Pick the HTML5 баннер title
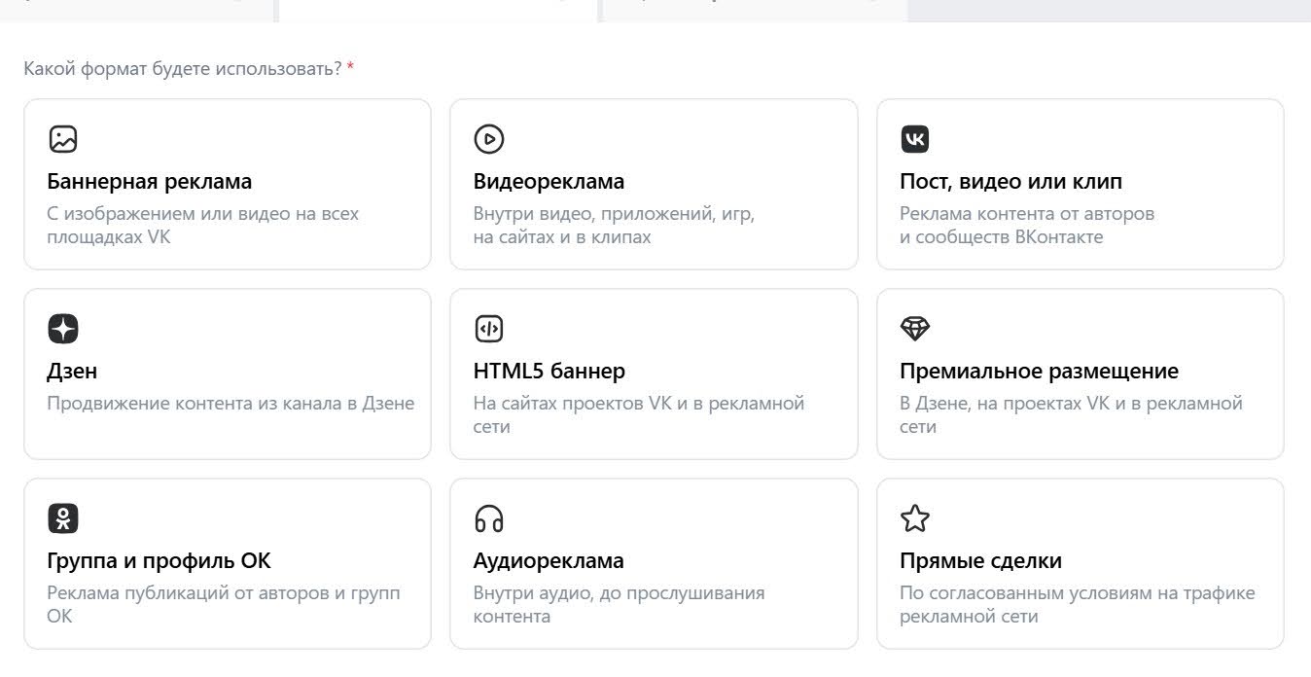This screenshot has height=677, width=1311. pyautogui.click(x=549, y=371)
